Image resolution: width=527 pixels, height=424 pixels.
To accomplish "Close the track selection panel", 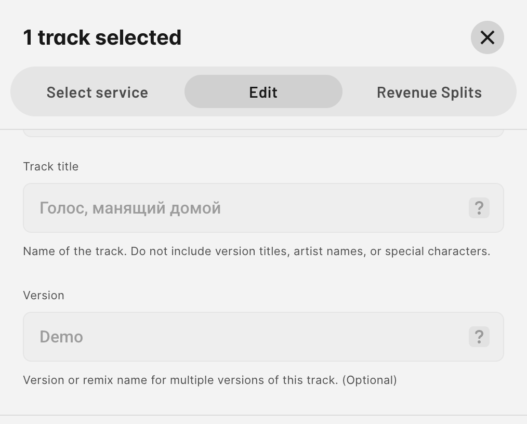I will (487, 37).
